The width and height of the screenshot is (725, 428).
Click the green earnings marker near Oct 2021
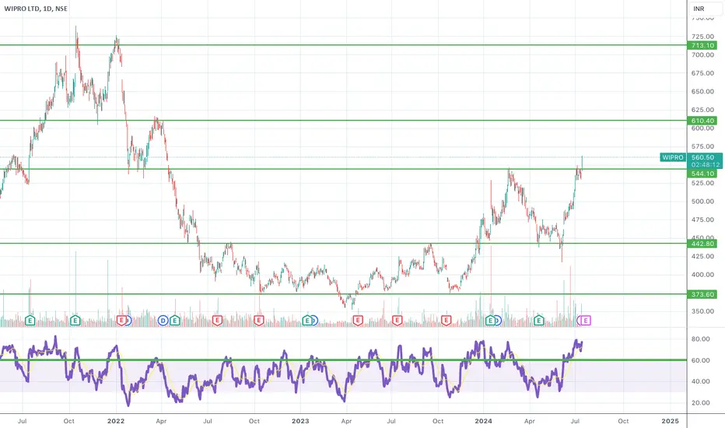[75, 320]
